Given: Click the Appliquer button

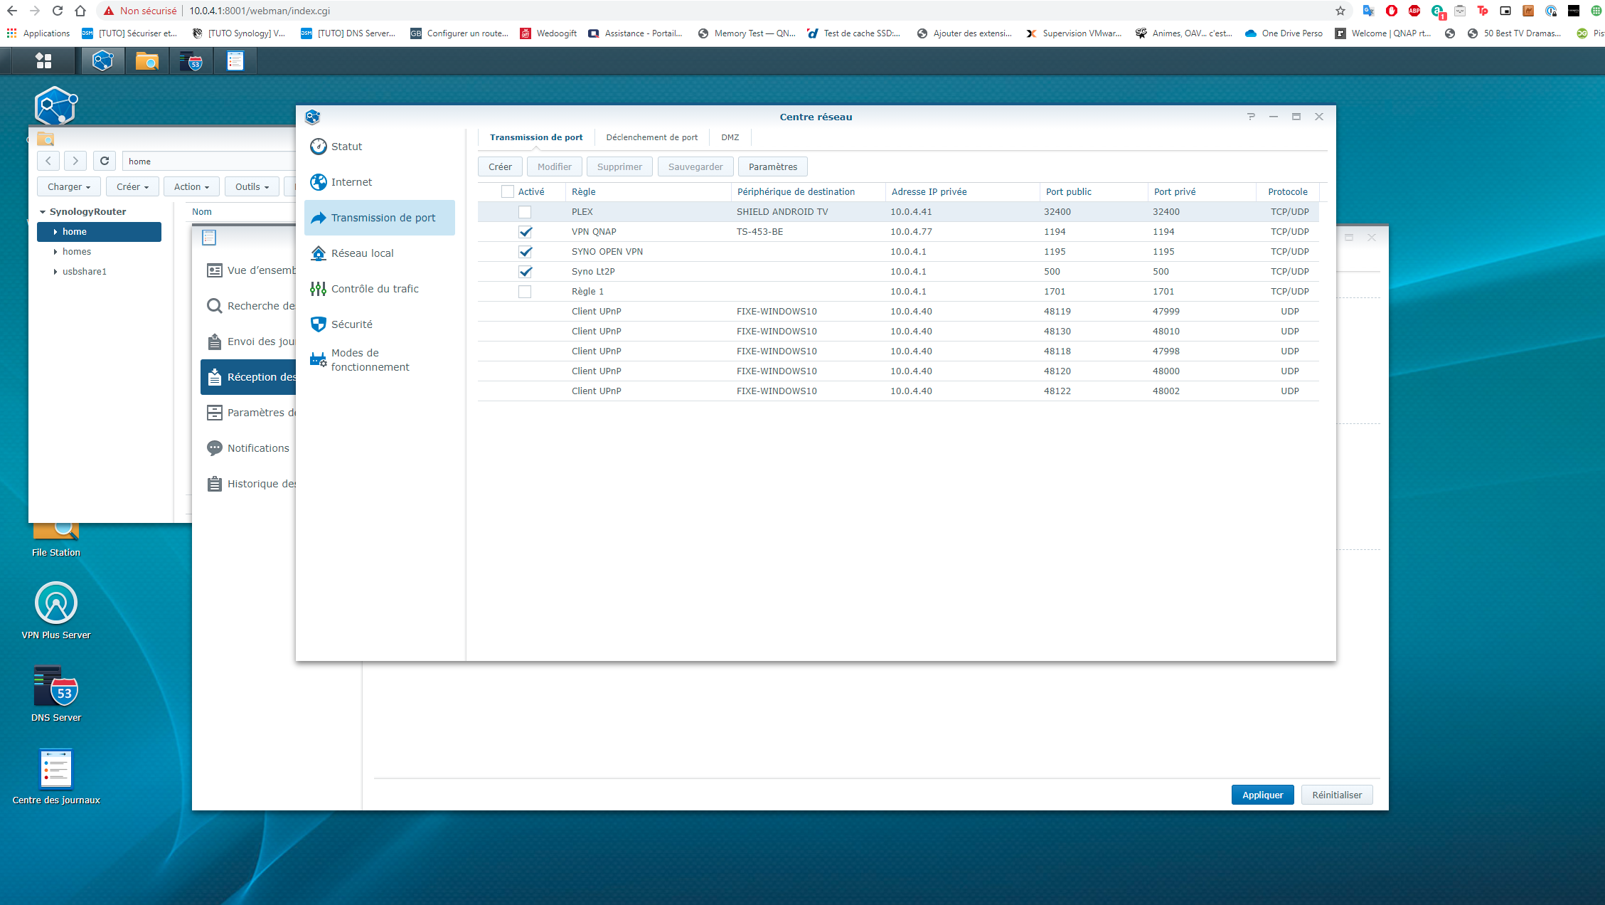Looking at the screenshot, I should [x=1262, y=795].
